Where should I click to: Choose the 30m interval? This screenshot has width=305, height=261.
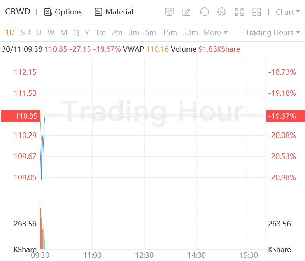coord(190,32)
